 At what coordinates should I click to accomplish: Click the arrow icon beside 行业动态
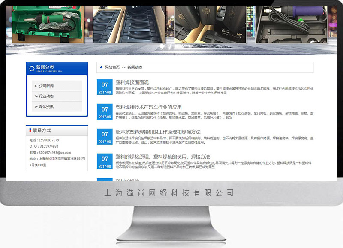36,96
